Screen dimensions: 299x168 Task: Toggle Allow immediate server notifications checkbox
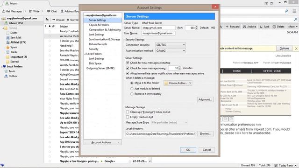coord(128,73)
